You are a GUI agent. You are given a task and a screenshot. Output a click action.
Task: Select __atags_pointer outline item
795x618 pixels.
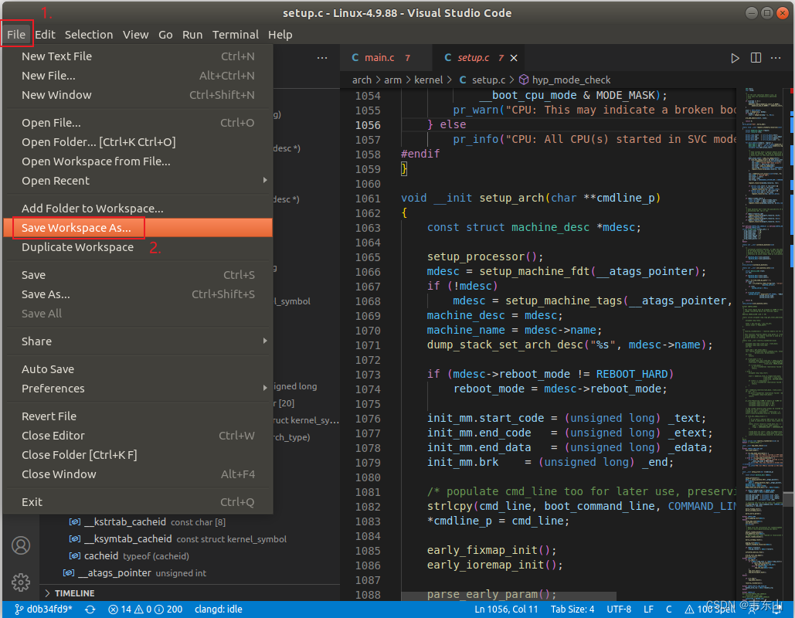(189, 573)
